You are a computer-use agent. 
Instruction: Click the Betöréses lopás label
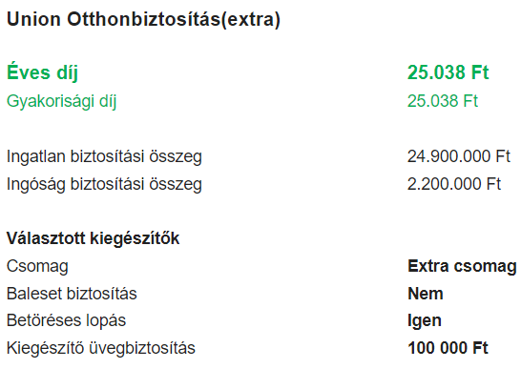pos(67,320)
